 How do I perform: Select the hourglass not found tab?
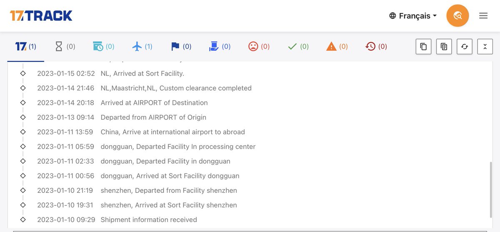tap(65, 47)
